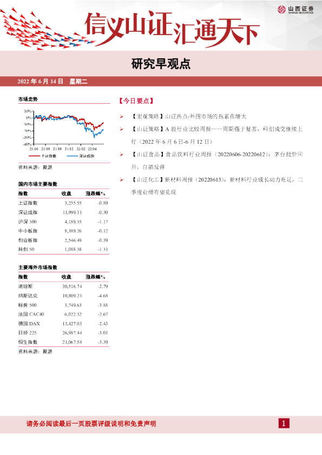Image resolution: width=322 pixels, height=455 pixels.
Task: Open the 宏观策略 山证热点 headline
Action: coord(188,117)
